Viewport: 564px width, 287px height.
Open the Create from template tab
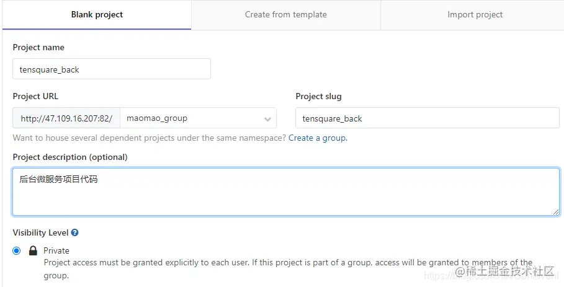tap(285, 15)
